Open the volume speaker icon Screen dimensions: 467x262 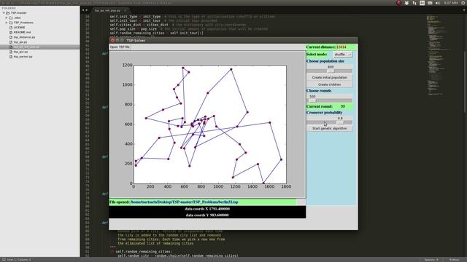point(438,3)
